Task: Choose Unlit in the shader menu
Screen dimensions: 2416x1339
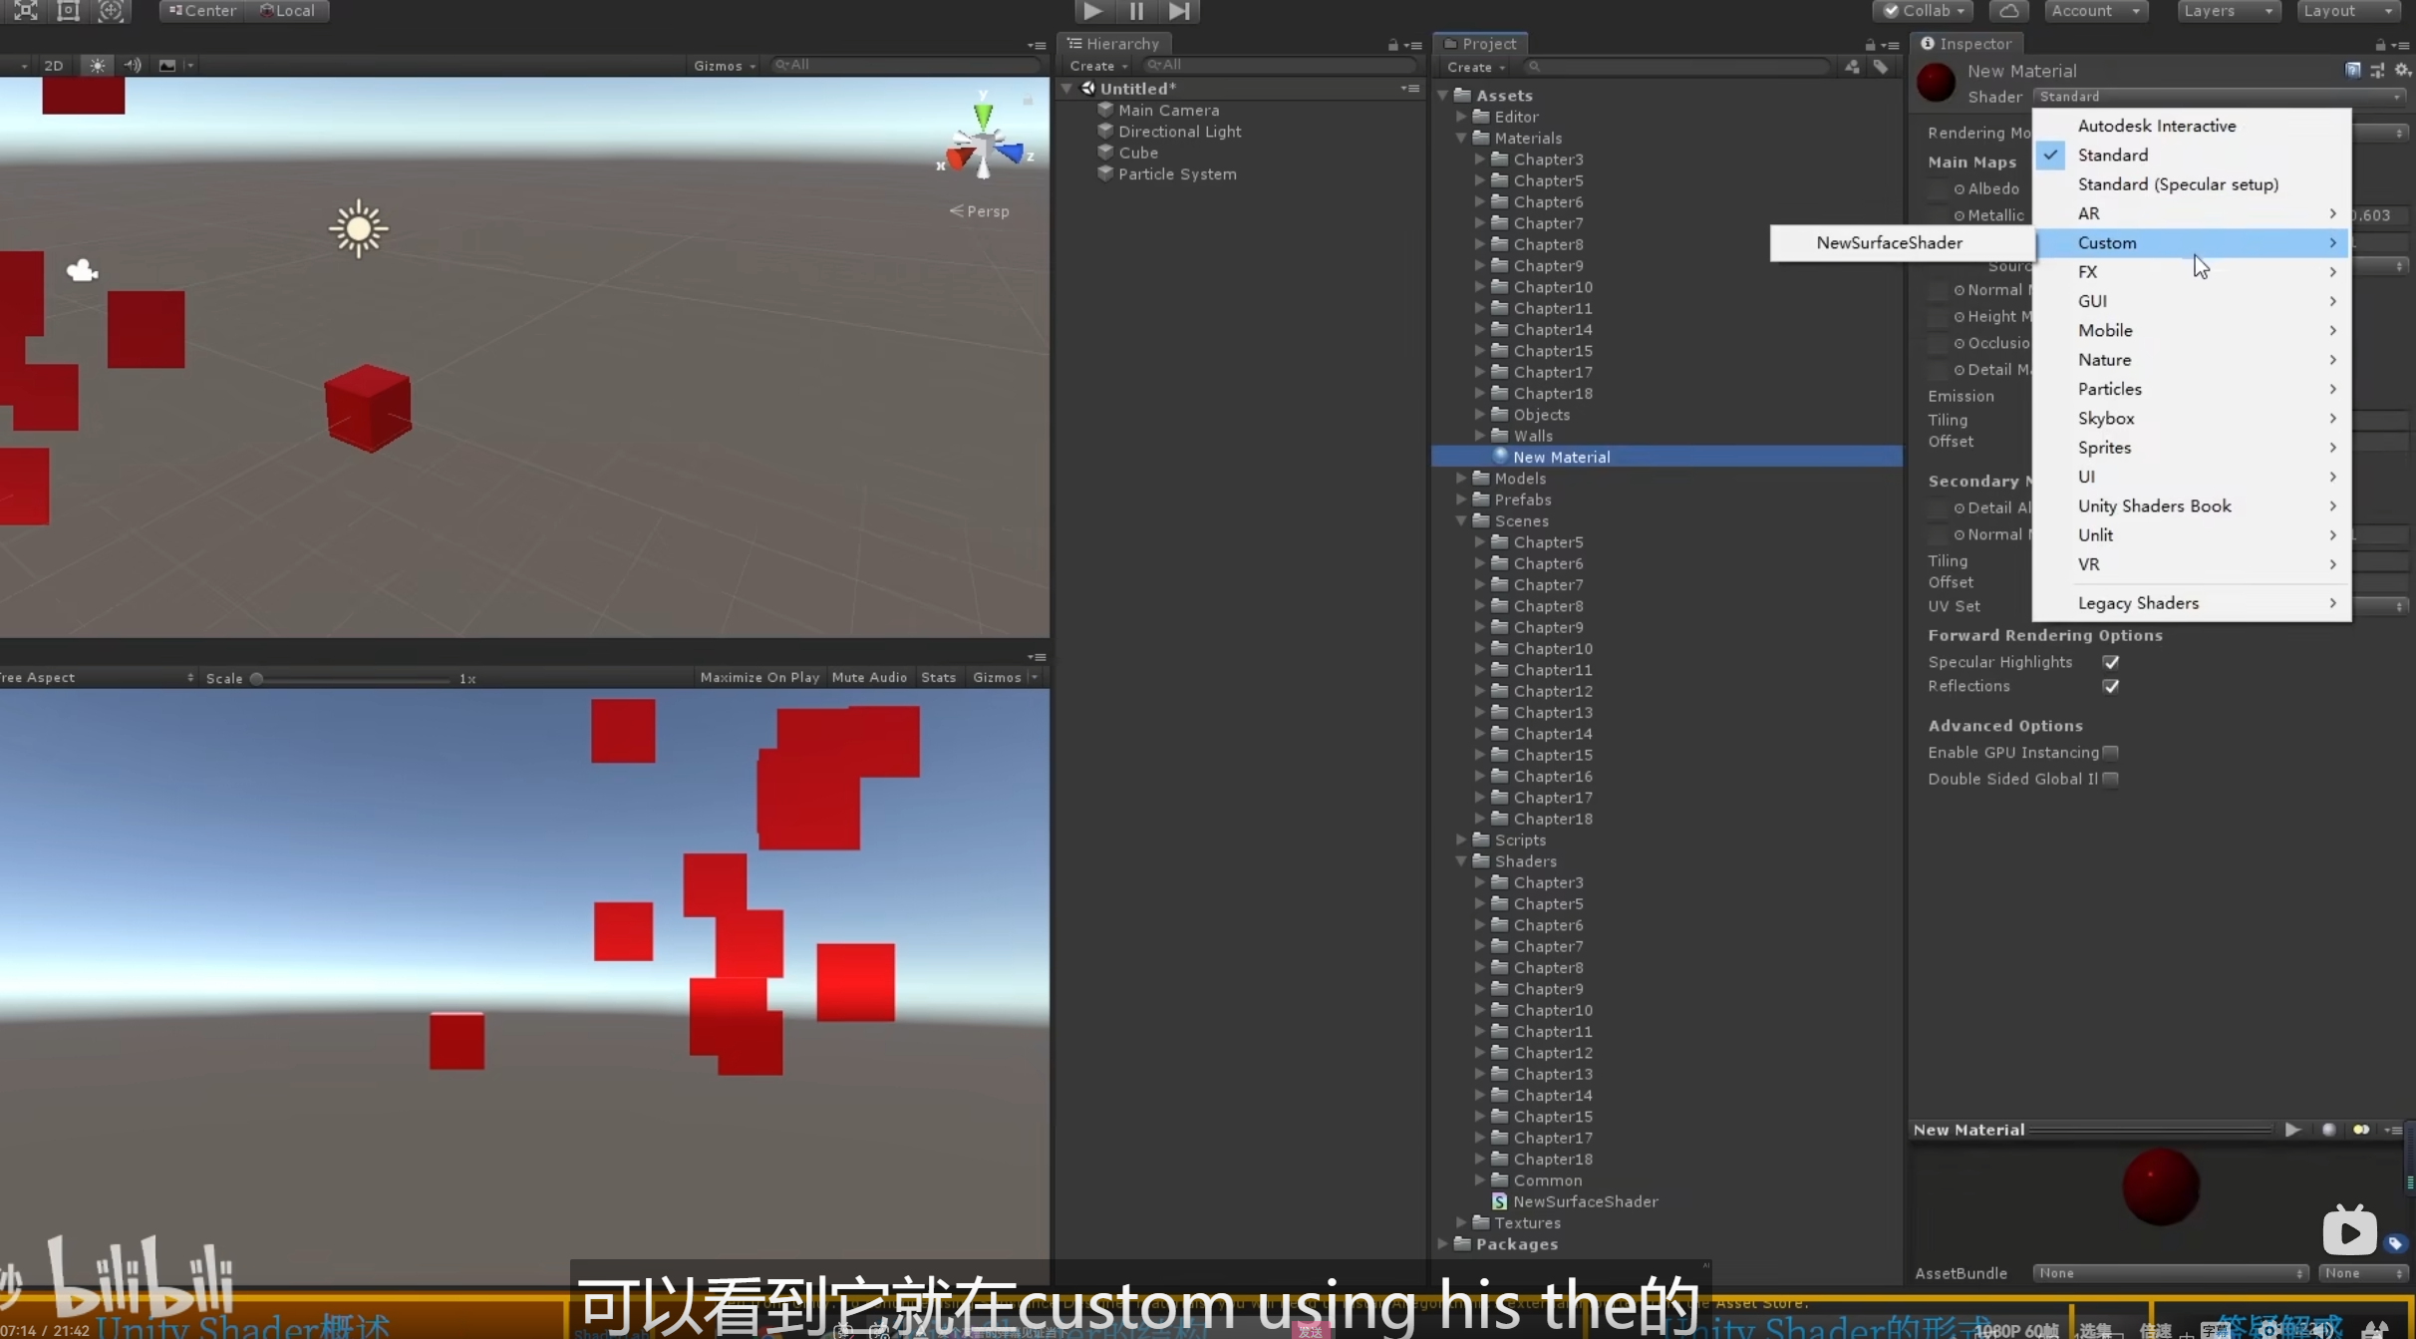Action: 2095,535
